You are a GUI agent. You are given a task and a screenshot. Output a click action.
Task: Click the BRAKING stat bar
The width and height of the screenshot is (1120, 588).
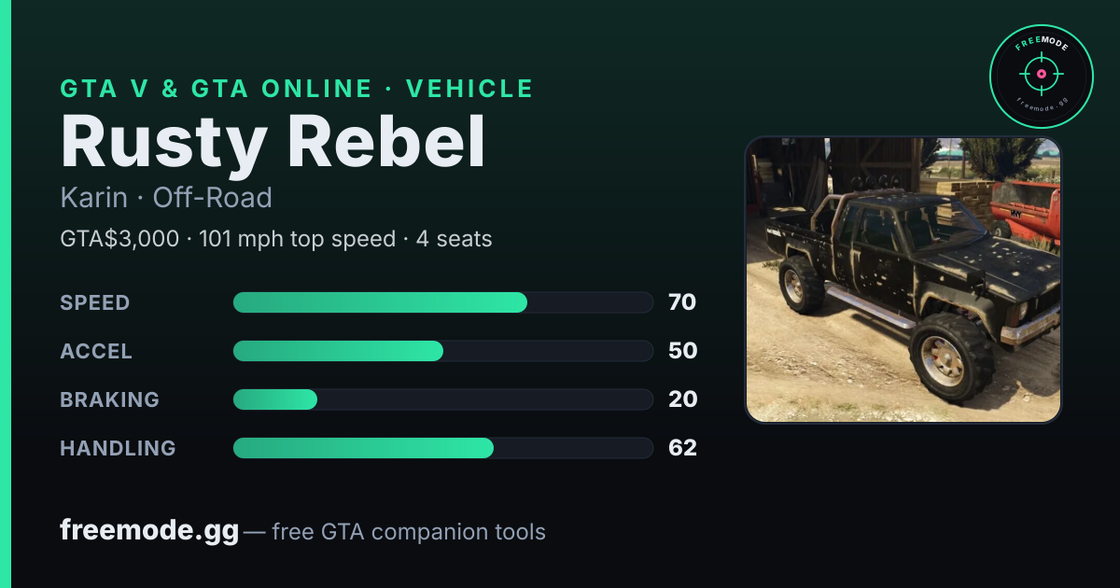(442, 399)
